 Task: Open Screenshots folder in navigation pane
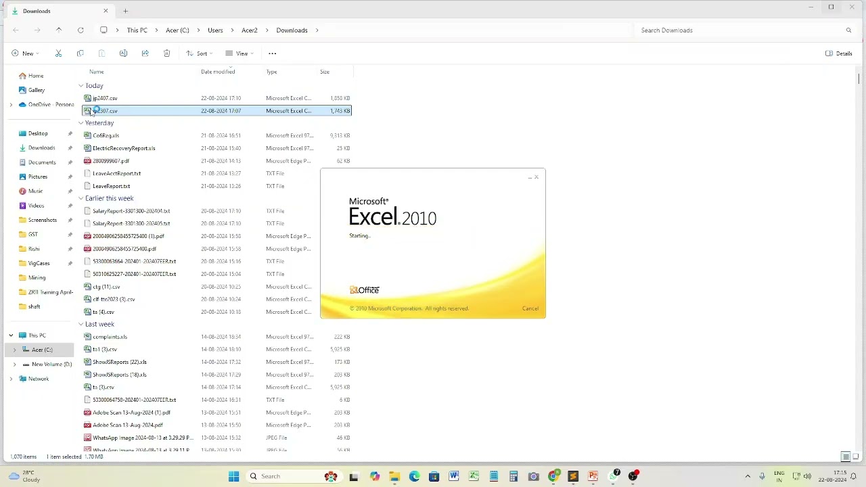pos(42,220)
